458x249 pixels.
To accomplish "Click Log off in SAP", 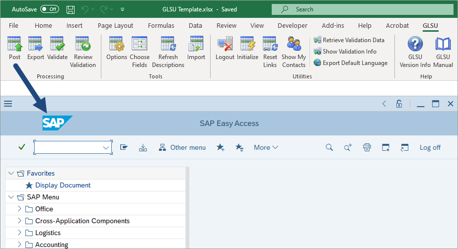I will tap(430, 147).
